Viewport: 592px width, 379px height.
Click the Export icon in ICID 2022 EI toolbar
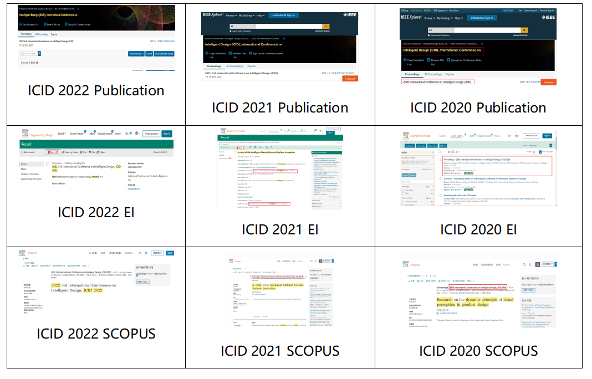click(72, 152)
